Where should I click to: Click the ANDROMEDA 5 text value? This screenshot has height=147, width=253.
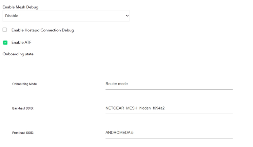point(119,133)
